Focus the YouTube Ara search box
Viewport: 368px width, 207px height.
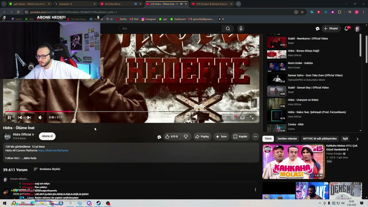point(170,28)
